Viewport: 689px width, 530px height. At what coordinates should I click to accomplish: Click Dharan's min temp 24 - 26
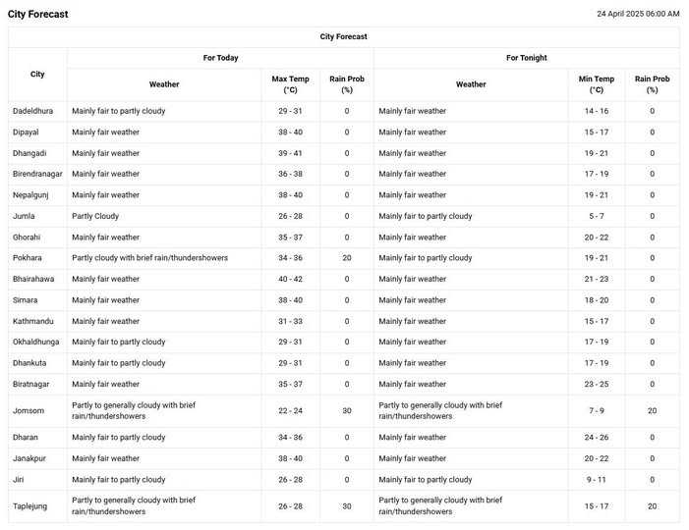[x=597, y=438]
